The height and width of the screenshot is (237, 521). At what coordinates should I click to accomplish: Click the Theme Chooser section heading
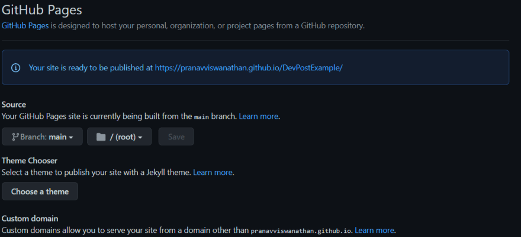(x=30, y=160)
